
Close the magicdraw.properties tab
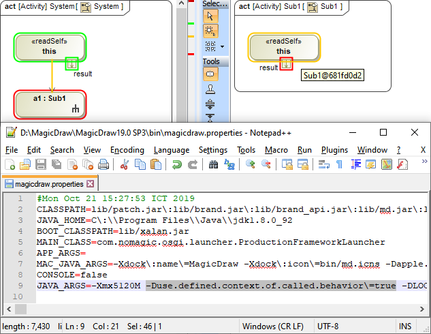click(90, 184)
